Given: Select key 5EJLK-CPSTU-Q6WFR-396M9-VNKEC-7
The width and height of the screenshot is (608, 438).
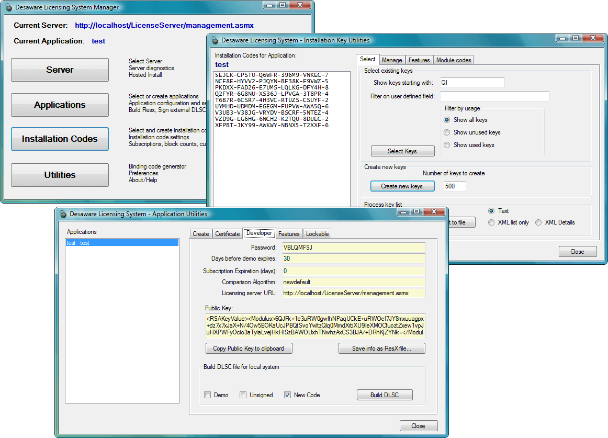Looking at the screenshot, I should tap(272, 75).
